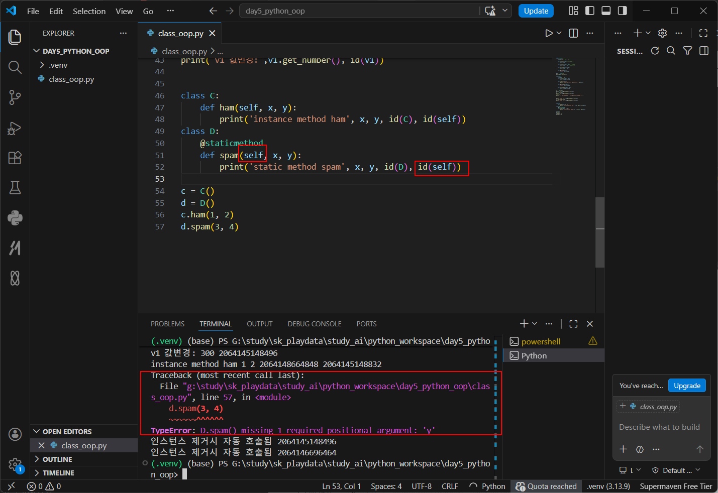The width and height of the screenshot is (718, 493).
Task: Toggle the secondary side bar layout button
Action: click(x=622, y=11)
